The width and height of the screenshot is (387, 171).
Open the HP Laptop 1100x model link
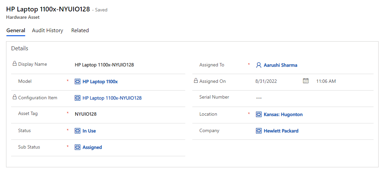tap(100, 81)
